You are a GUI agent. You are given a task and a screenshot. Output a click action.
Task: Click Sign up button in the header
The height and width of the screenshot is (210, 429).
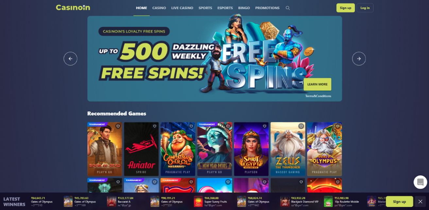click(345, 8)
